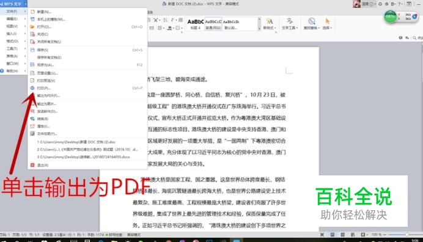The image size is (423, 242).
Task: Expand the Tools (T) submenu
Action: (x=13, y=48)
